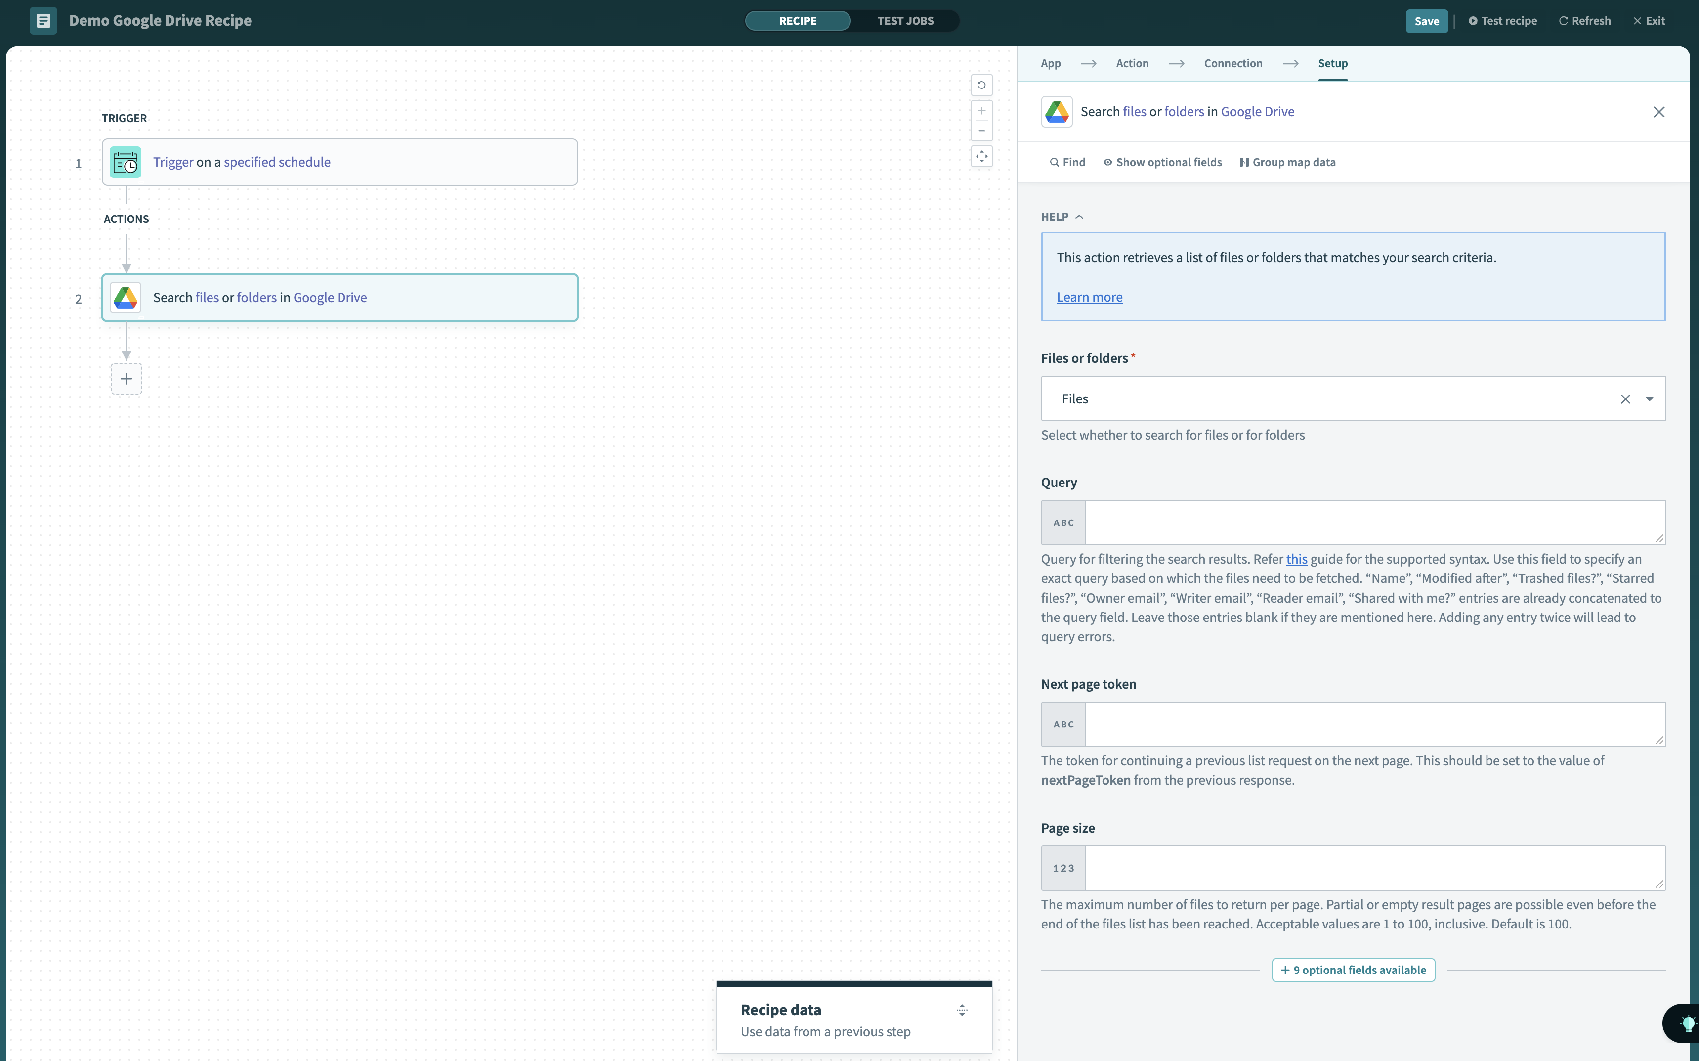Go to the Connection tab
This screenshot has height=1061, width=1699.
click(1232, 64)
